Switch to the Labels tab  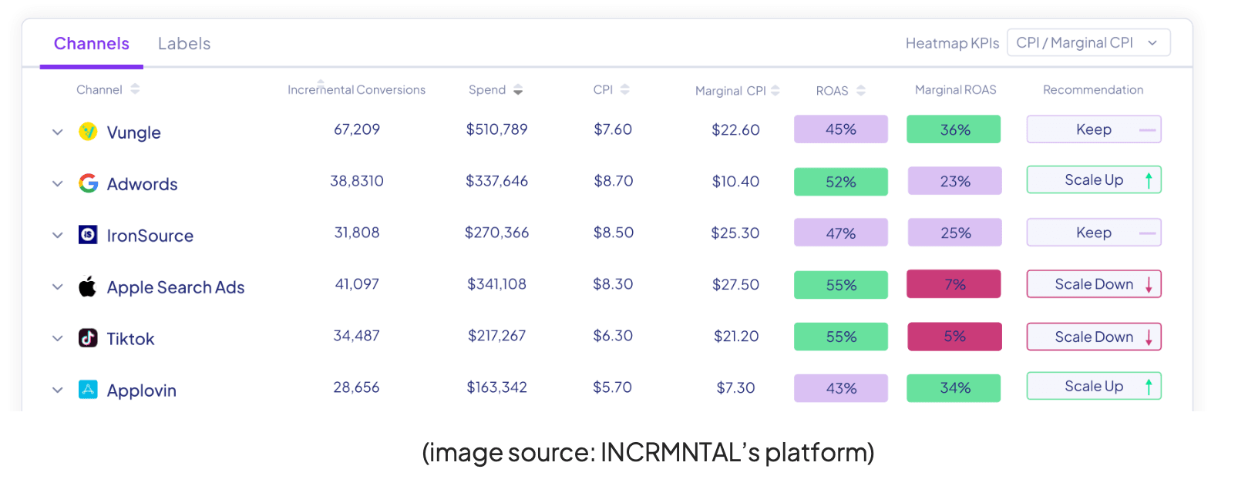point(184,44)
